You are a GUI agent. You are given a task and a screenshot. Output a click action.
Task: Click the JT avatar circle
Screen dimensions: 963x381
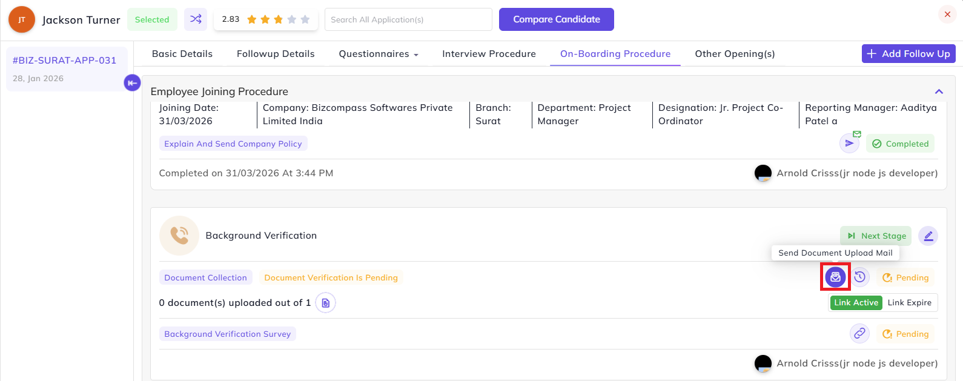22,19
